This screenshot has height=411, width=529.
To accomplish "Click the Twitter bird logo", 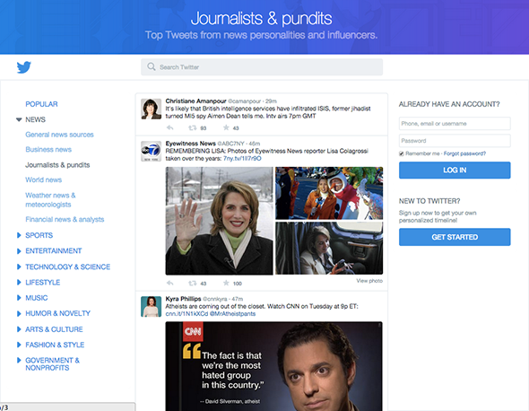I will pyautogui.click(x=24, y=67).
